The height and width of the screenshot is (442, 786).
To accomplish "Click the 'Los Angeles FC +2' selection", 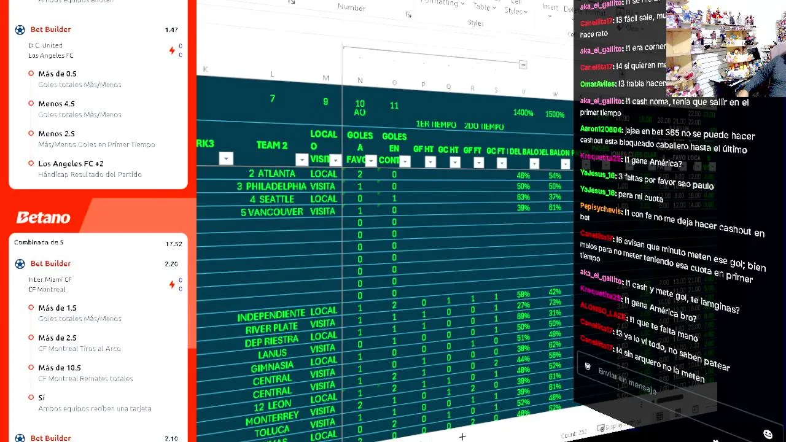I will tap(71, 164).
